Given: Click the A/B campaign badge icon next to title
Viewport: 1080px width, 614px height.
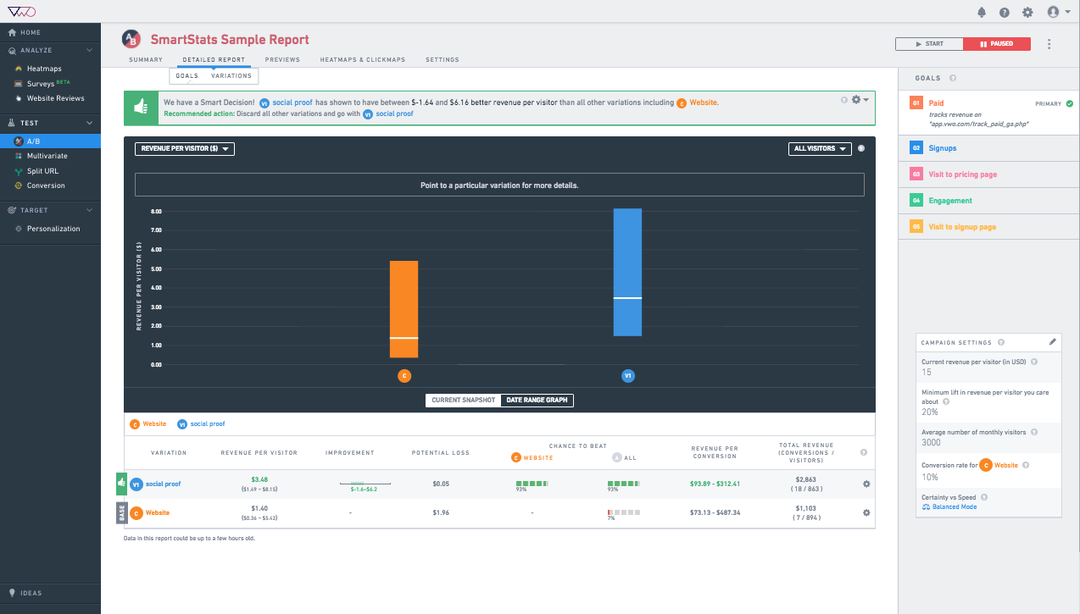Looking at the screenshot, I should pos(131,39).
